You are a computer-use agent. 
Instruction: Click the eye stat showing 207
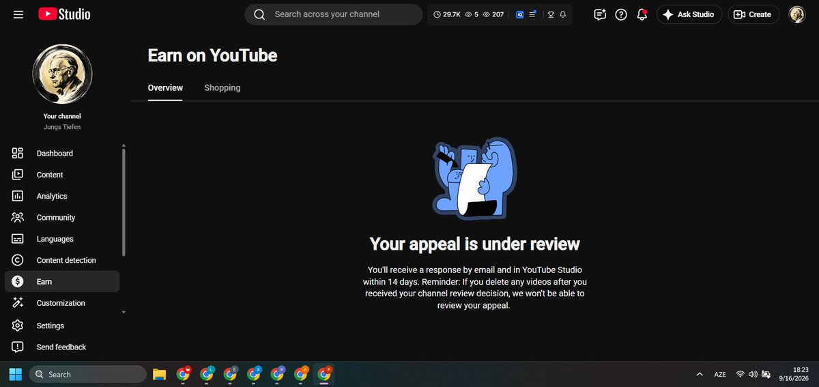point(493,14)
